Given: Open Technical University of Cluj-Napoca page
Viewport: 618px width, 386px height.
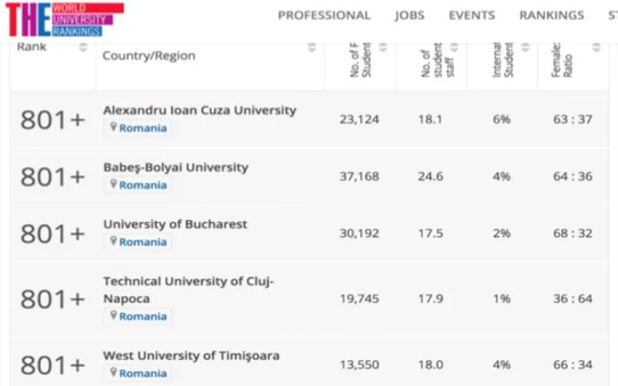Looking at the screenshot, I should tap(188, 290).
